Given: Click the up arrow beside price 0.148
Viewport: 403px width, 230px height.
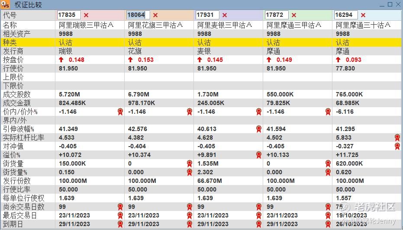Looking at the screenshot, I should pos(61,60).
